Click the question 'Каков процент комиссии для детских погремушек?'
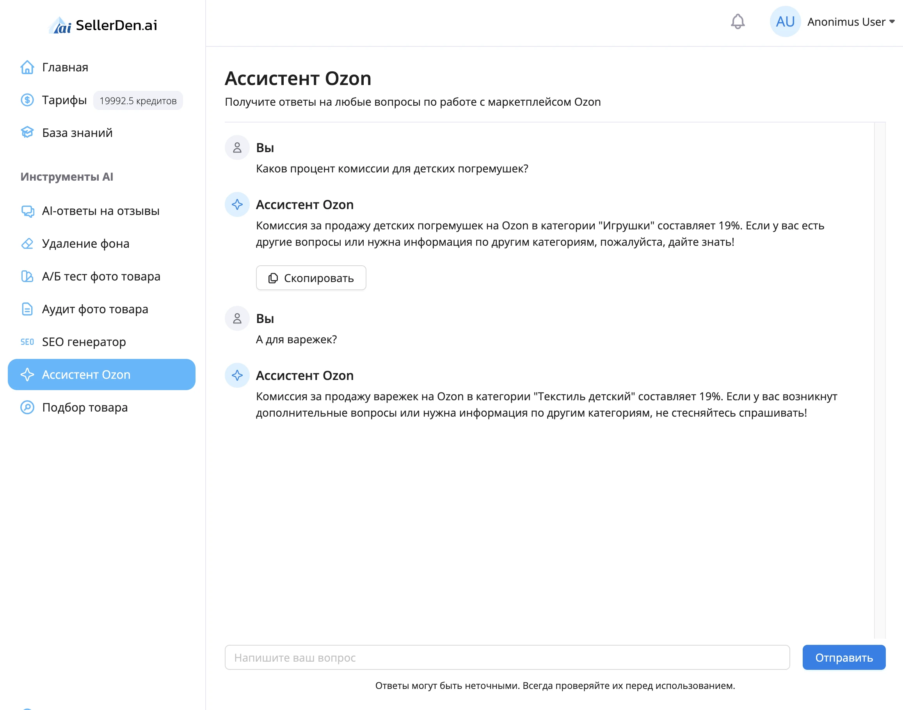The width and height of the screenshot is (903, 710). [x=392, y=169]
